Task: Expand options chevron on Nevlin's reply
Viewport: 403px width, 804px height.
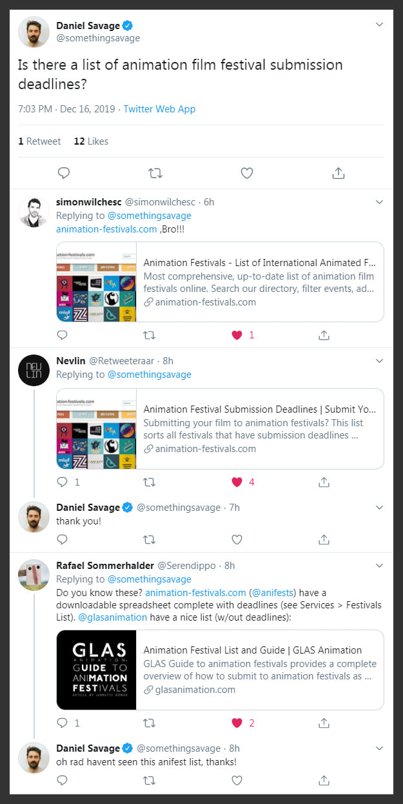Action: [379, 361]
